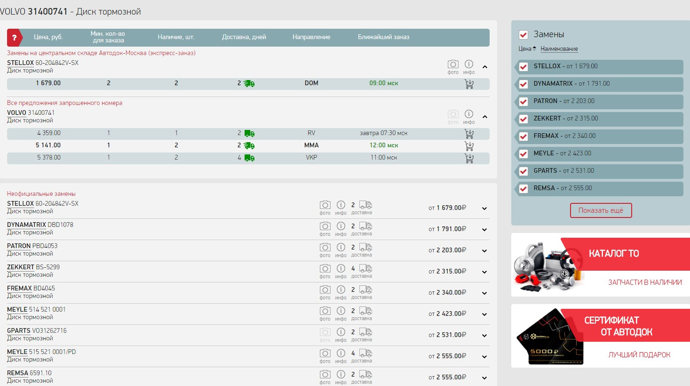Viewport: 690px width, 386px height.
Task: Open the GPARTS brand link
Action: click(18, 330)
